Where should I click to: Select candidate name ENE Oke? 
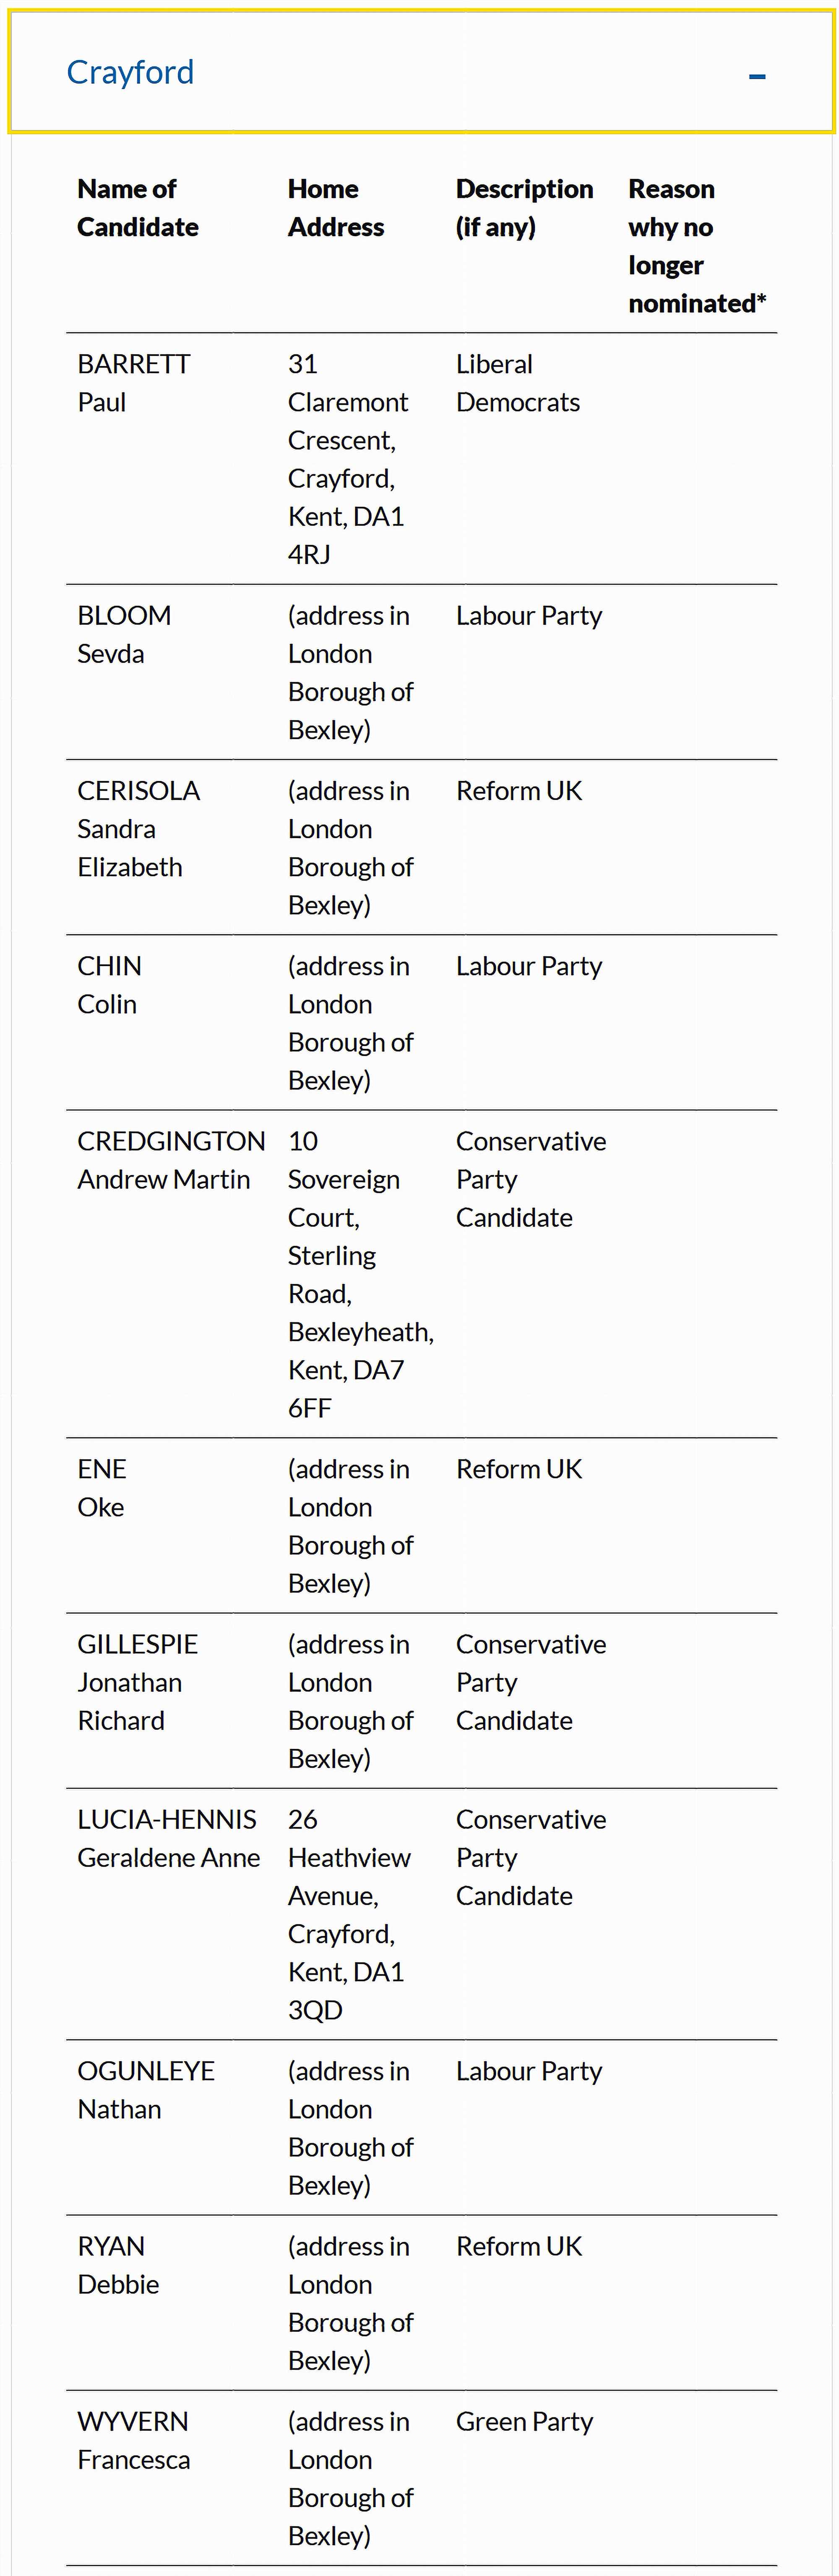point(102,1488)
